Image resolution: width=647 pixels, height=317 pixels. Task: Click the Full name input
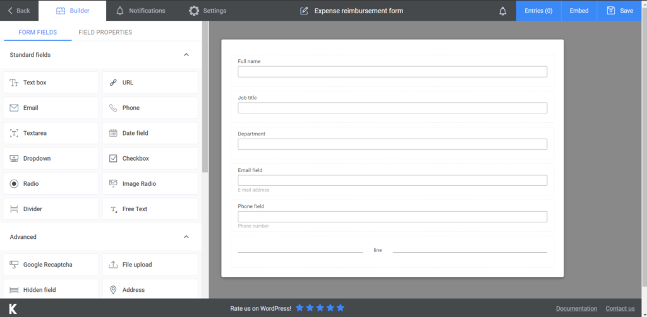(x=392, y=72)
